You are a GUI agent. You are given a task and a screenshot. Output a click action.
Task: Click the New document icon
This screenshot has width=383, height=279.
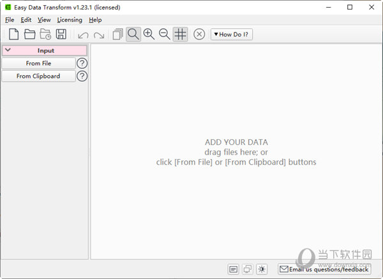click(13, 34)
